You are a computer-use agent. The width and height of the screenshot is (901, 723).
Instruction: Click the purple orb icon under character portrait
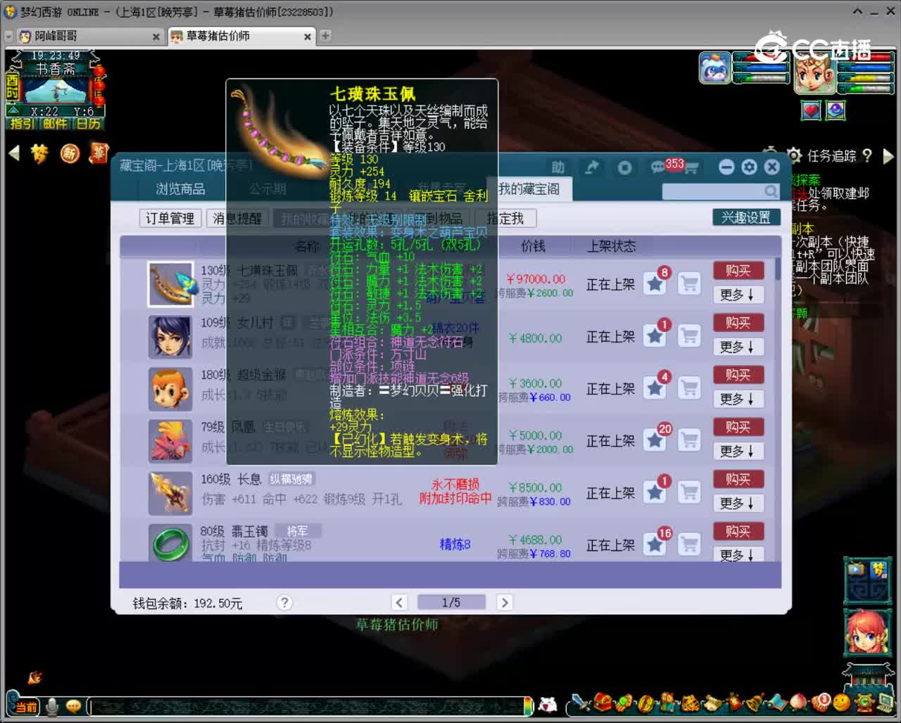[x=836, y=110]
